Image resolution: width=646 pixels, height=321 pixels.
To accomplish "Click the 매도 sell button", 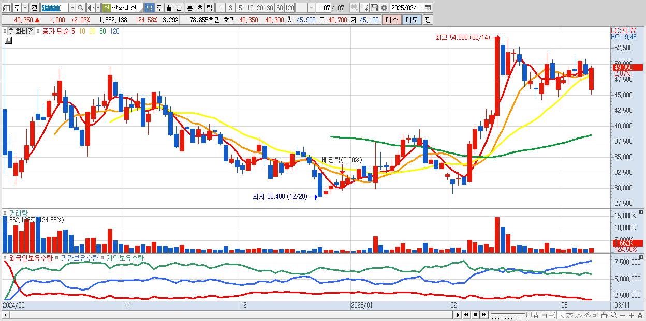I will point(412,20).
